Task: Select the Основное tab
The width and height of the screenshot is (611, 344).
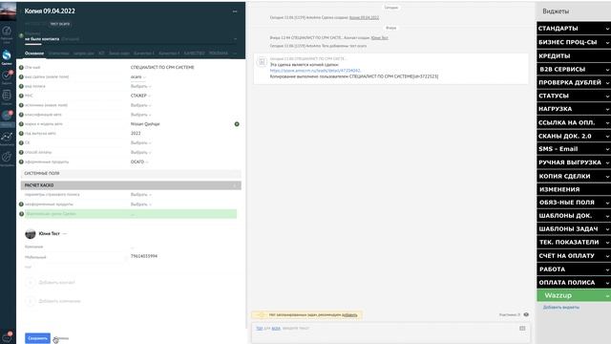Action: point(34,54)
